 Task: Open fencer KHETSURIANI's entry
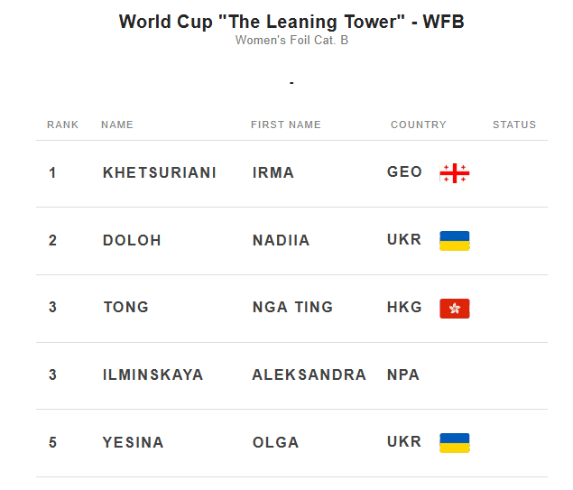pos(160,172)
